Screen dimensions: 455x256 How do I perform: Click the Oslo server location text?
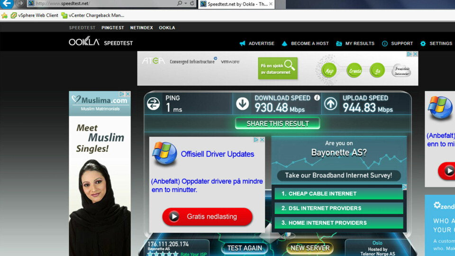(377, 243)
